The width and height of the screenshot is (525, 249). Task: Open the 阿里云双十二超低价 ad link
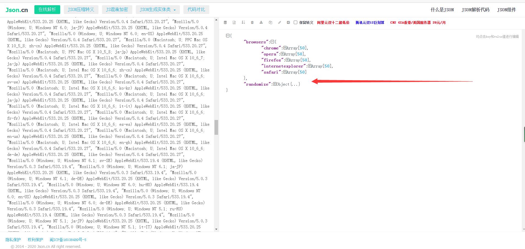[x=333, y=23]
